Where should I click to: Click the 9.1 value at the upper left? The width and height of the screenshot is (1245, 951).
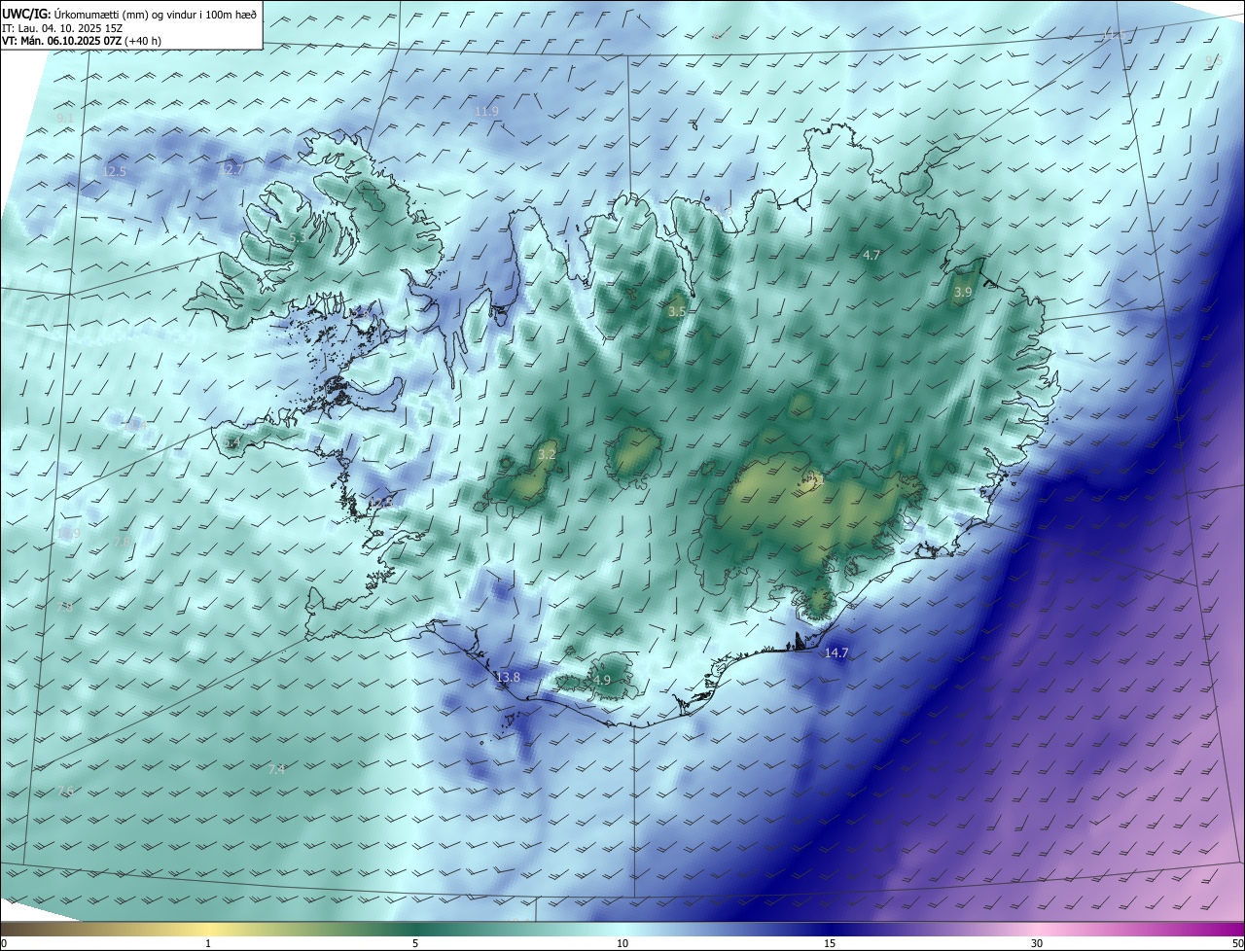(65, 117)
